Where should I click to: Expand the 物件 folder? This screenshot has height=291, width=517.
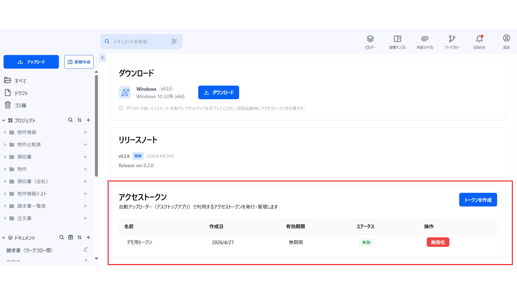click(5, 169)
